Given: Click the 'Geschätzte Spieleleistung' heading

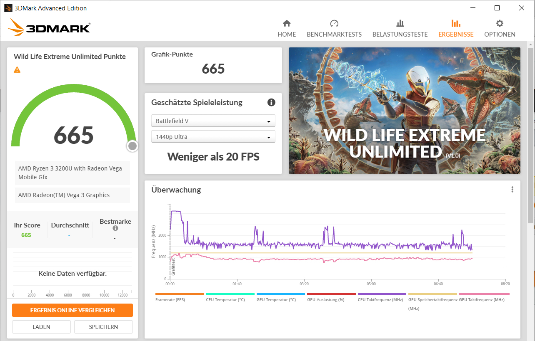Looking at the screenshot, I should [x=197, y=102].
